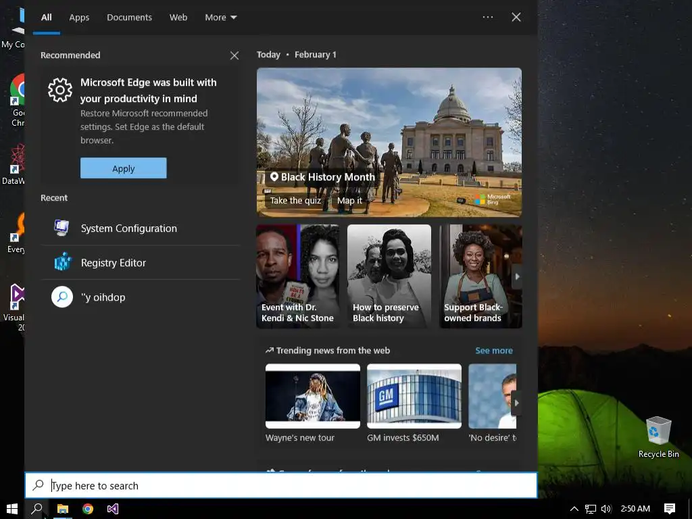Screen dimensions: 692x519
Task: Click See more for trending news
Action: point(494,351)
